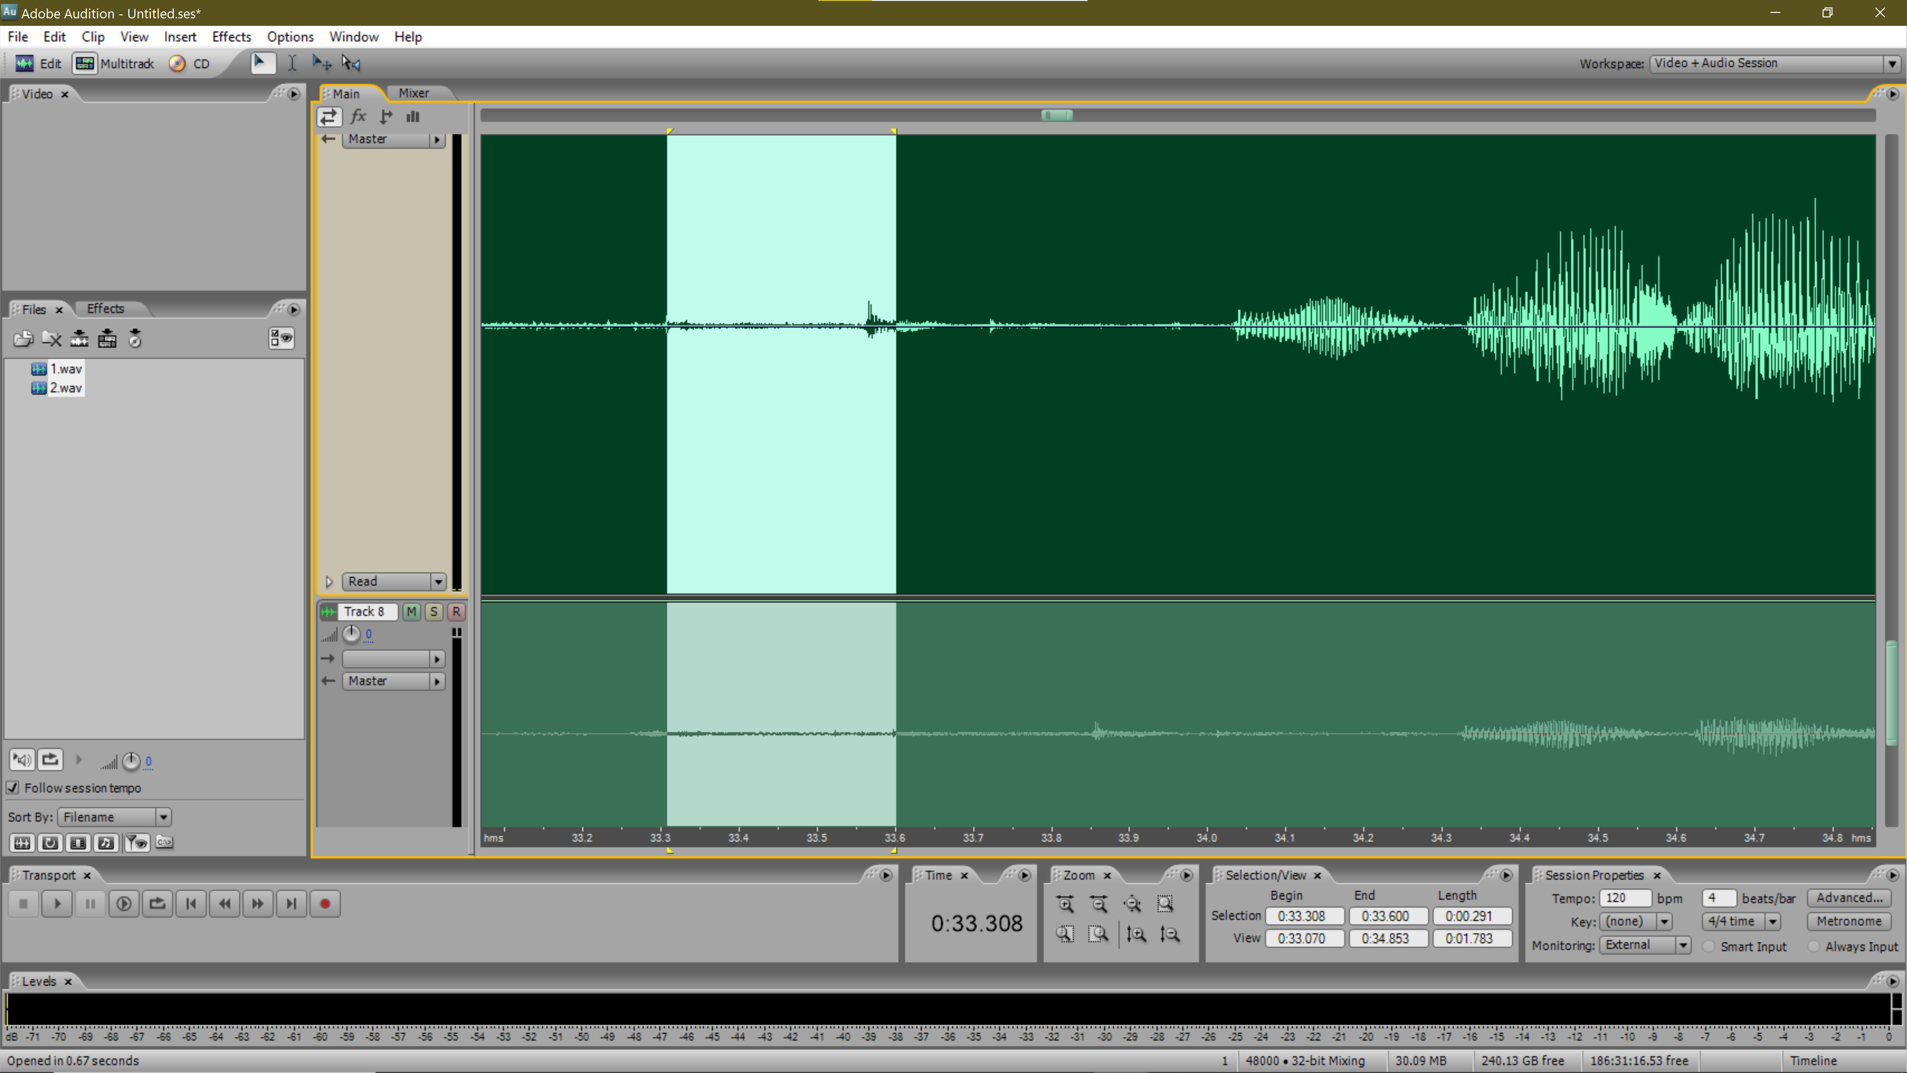Screen dimensions: 1907x1073
Task: Click the Advanced... button
Action: click(x=1848, y=898)
